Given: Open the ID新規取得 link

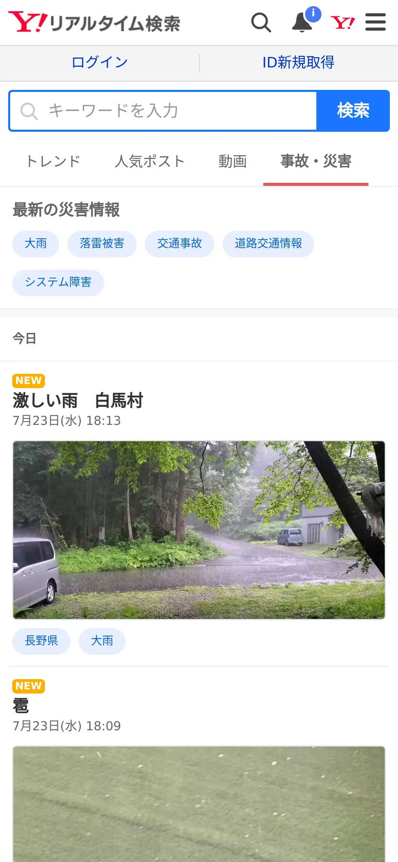Looking at the screenshot, I should [x=298, y=63].
